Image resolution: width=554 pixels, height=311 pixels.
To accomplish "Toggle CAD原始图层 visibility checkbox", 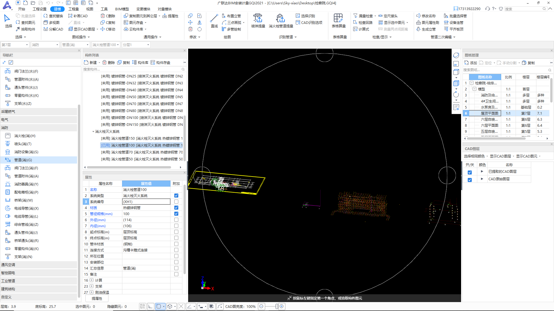I will tap(470, 180).
